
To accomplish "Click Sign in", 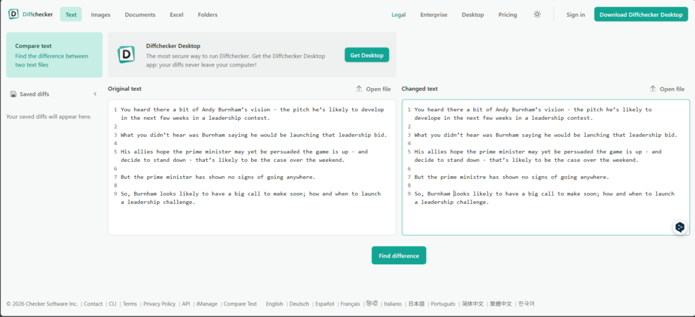I will [576, 15].
